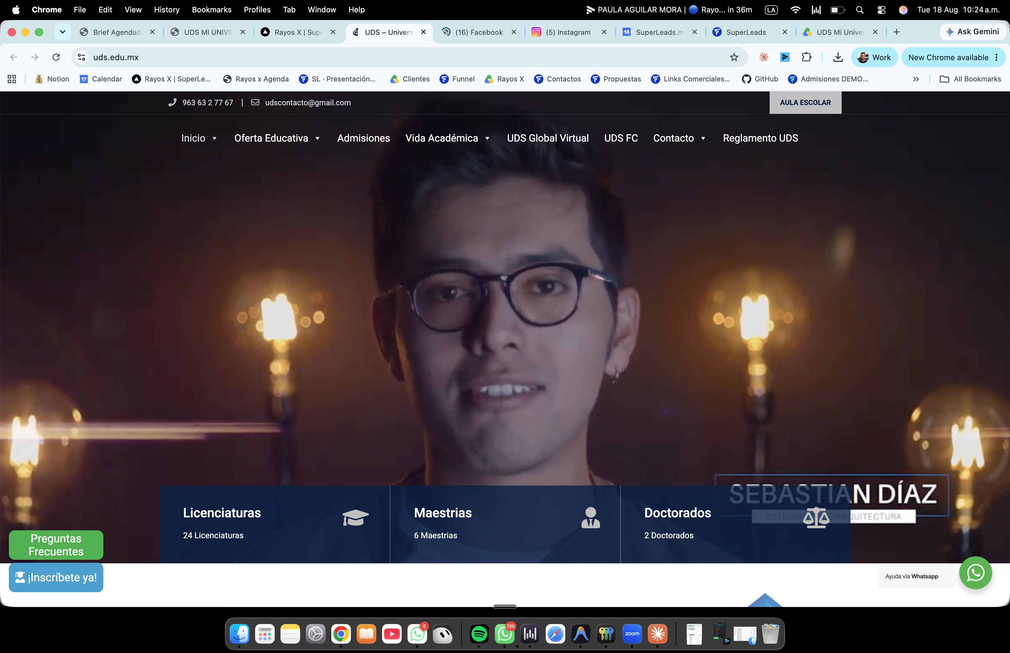The height and width of the screenshot is (653, 1010).
Task: Switch to the (5) Instagram tab
Action: 569,32
